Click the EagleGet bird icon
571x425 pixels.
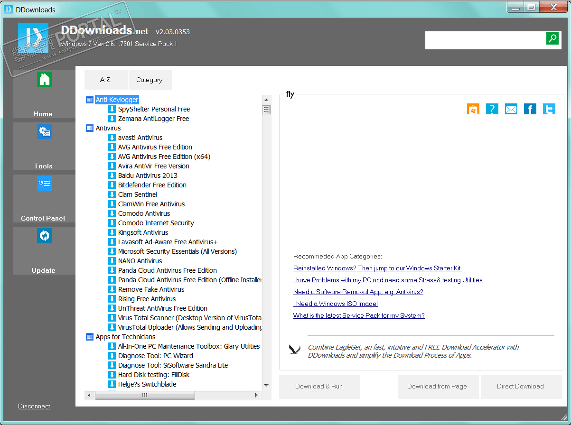(295, 350)
